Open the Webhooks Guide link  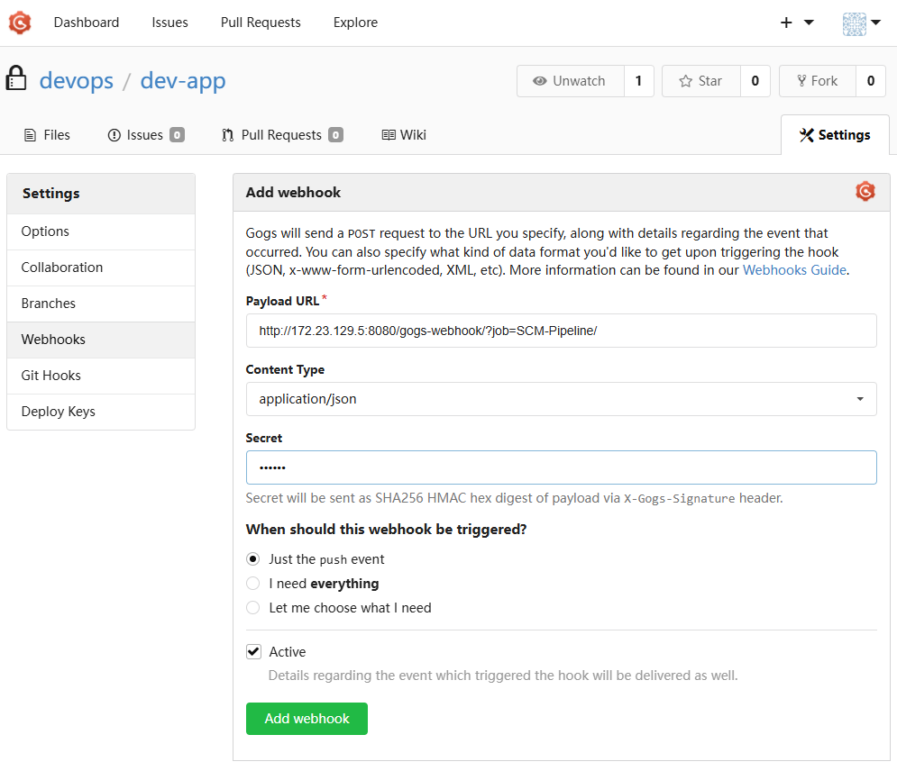794,269
